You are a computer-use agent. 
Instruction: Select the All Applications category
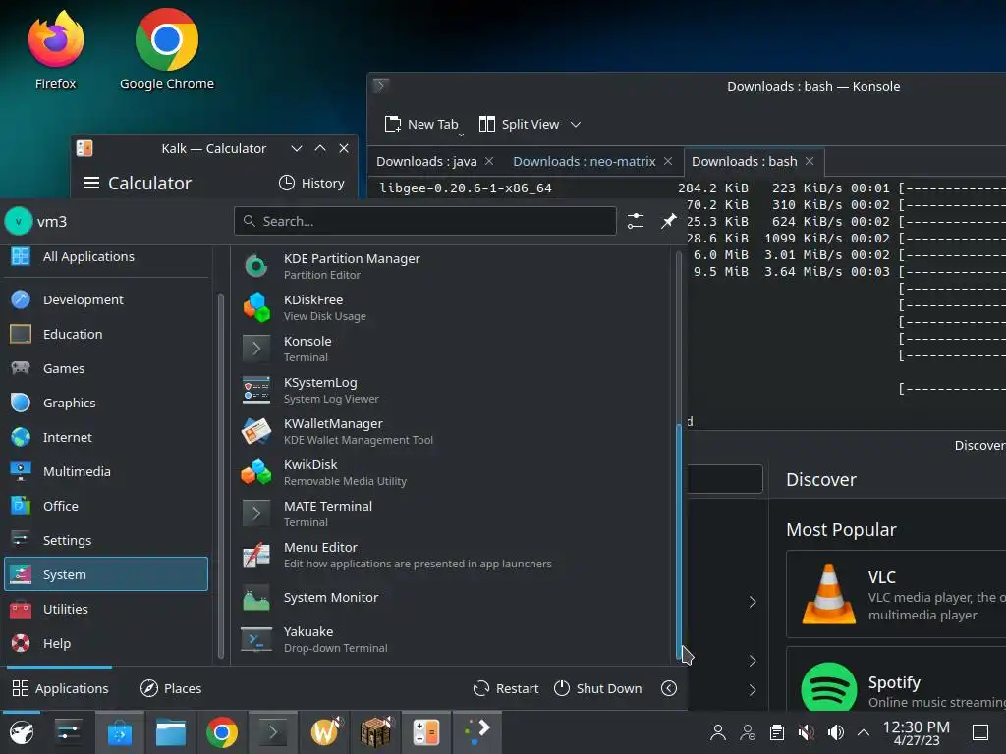[x=106, y=256]
